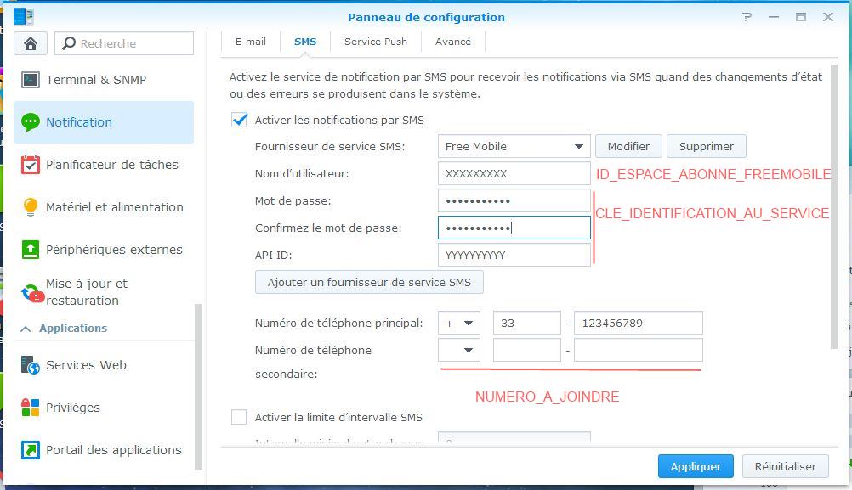Click the Nom d'utilisateur input field

click(514, 173)
